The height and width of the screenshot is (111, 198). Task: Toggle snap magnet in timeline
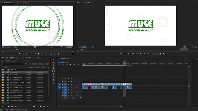coord(63,64)
